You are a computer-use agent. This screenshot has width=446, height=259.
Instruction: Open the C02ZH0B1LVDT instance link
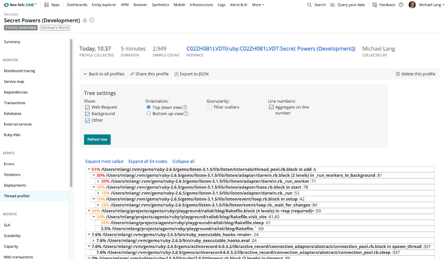[x=271, y=49]
